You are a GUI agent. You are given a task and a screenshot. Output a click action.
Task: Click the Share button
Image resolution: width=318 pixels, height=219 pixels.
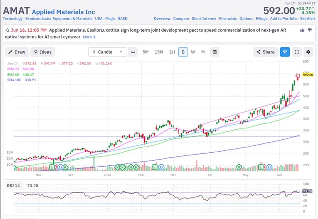pyautogui.click(x=266, y=52)
